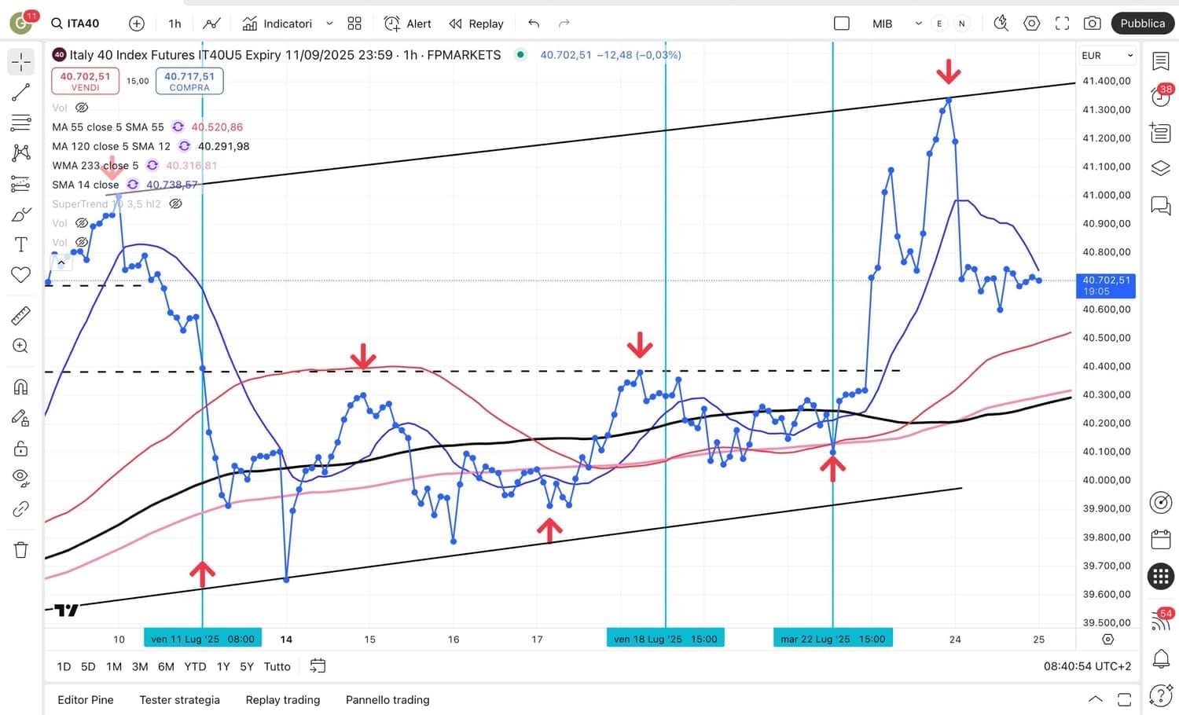
Task: Open the notifications bell
Action: coord(1161,658)
